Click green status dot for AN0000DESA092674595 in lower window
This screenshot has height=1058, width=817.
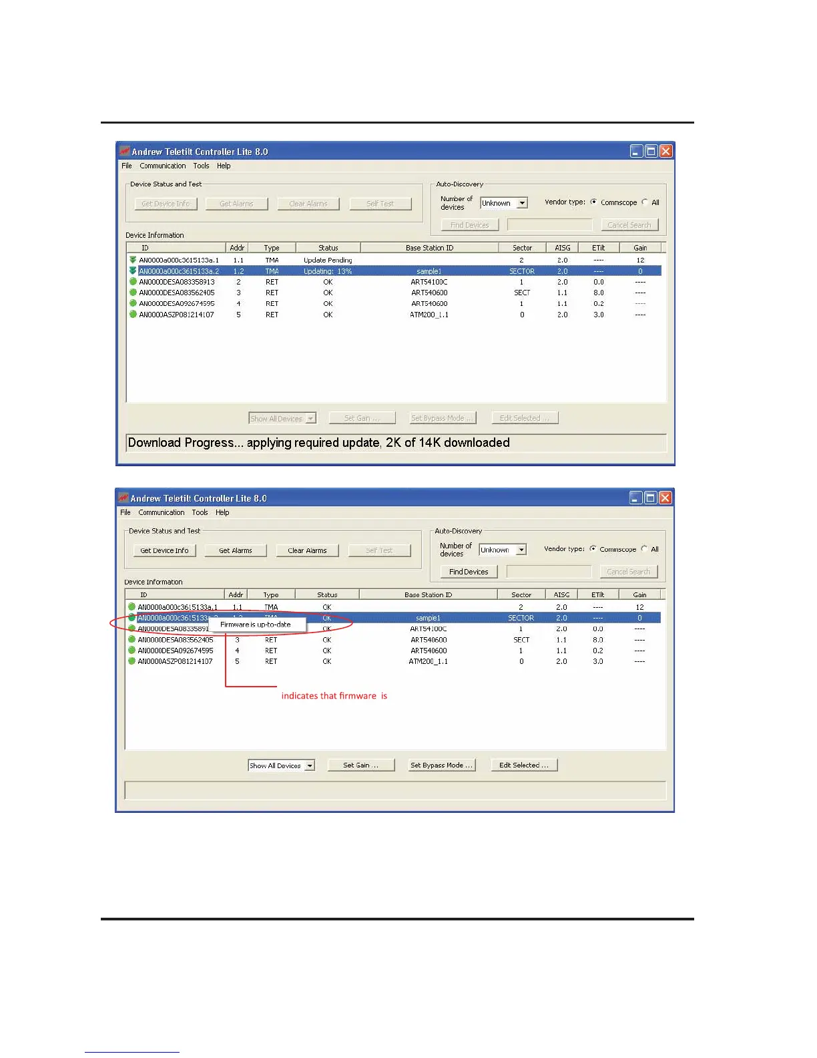[x=131, y=651]
